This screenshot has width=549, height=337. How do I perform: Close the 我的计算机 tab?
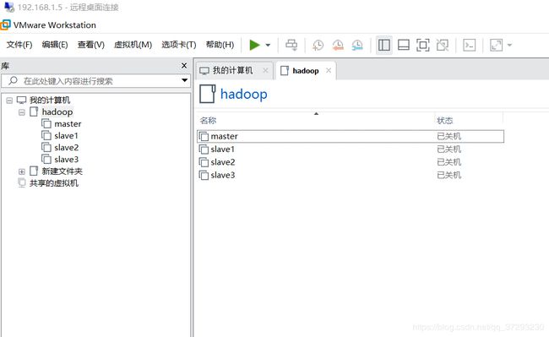click(x=265, y=70)
